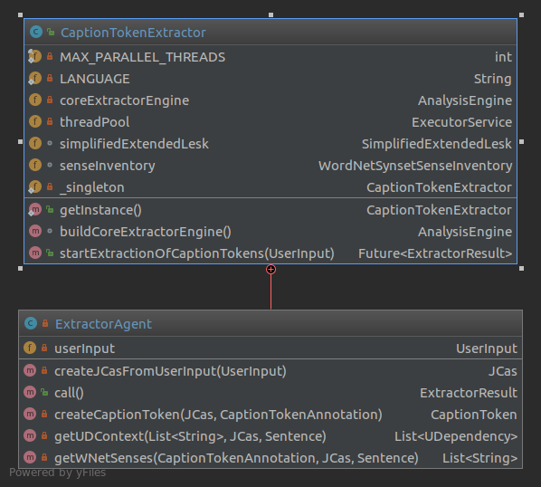
Task: Click the red plus connector on inner class edge
Action: (x=270, y=270)
